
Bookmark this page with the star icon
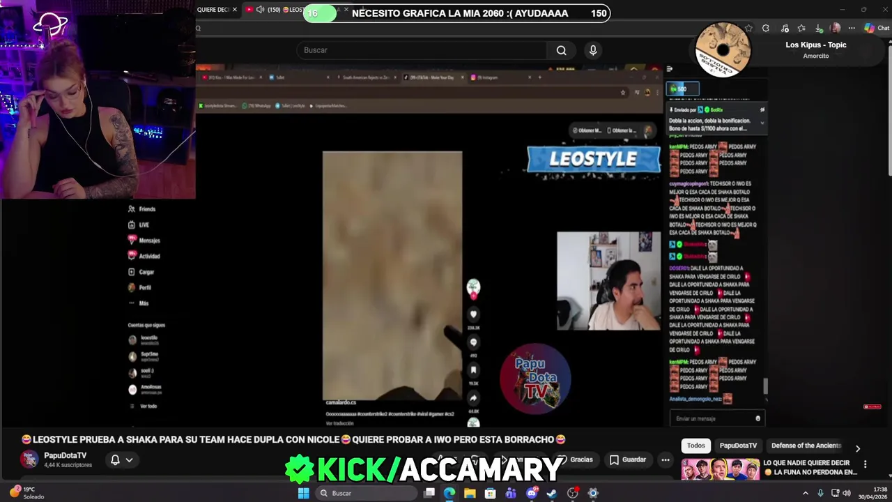(748, 28)
